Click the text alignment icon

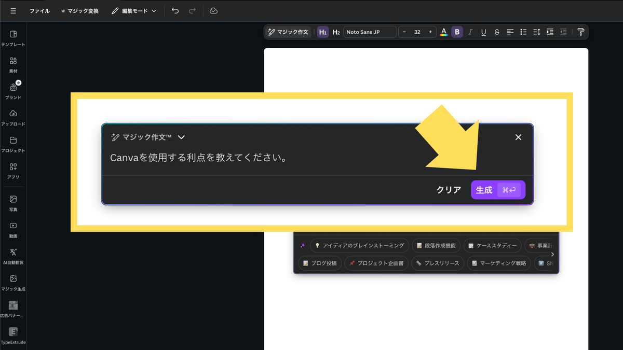click(x=510, y=32)
